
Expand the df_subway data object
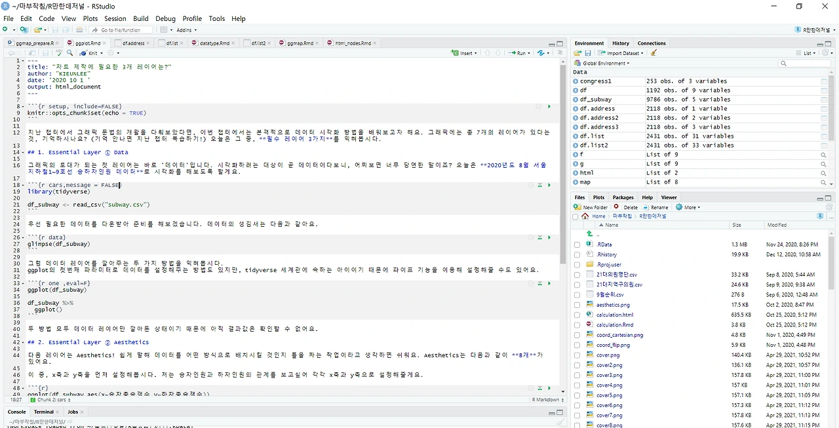tap(576, 100)
